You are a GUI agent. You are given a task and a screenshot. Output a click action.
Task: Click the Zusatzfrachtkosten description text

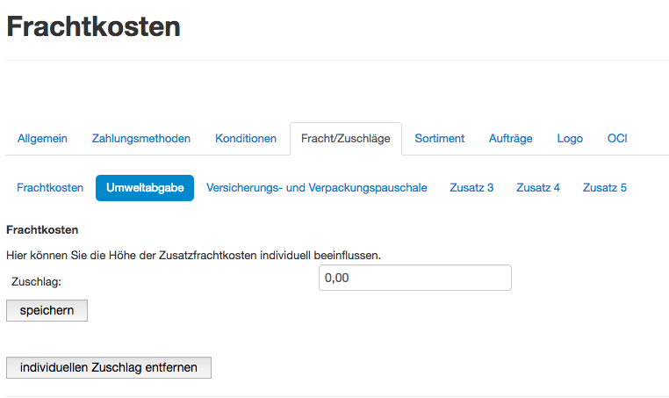pyautogui.click(x=193, y=255)
